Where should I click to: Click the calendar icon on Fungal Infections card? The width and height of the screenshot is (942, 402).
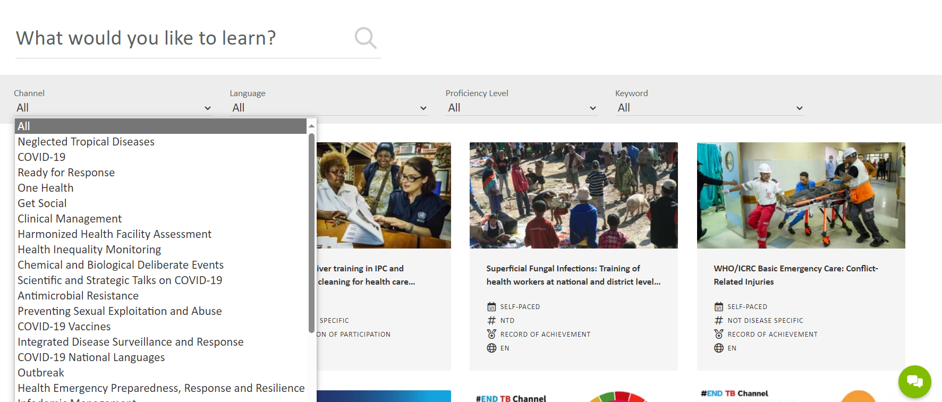click(x=491, y=306)
